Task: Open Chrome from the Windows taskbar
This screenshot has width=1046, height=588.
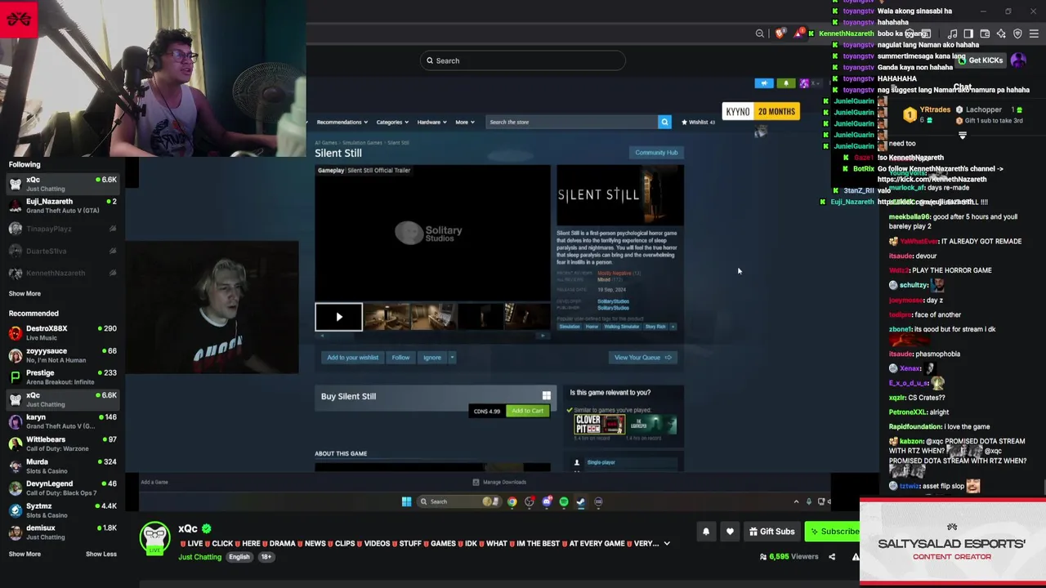Action: 512,501
